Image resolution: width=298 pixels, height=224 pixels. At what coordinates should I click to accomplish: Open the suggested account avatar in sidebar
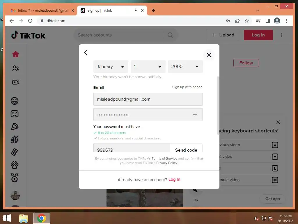coord(15,195)
